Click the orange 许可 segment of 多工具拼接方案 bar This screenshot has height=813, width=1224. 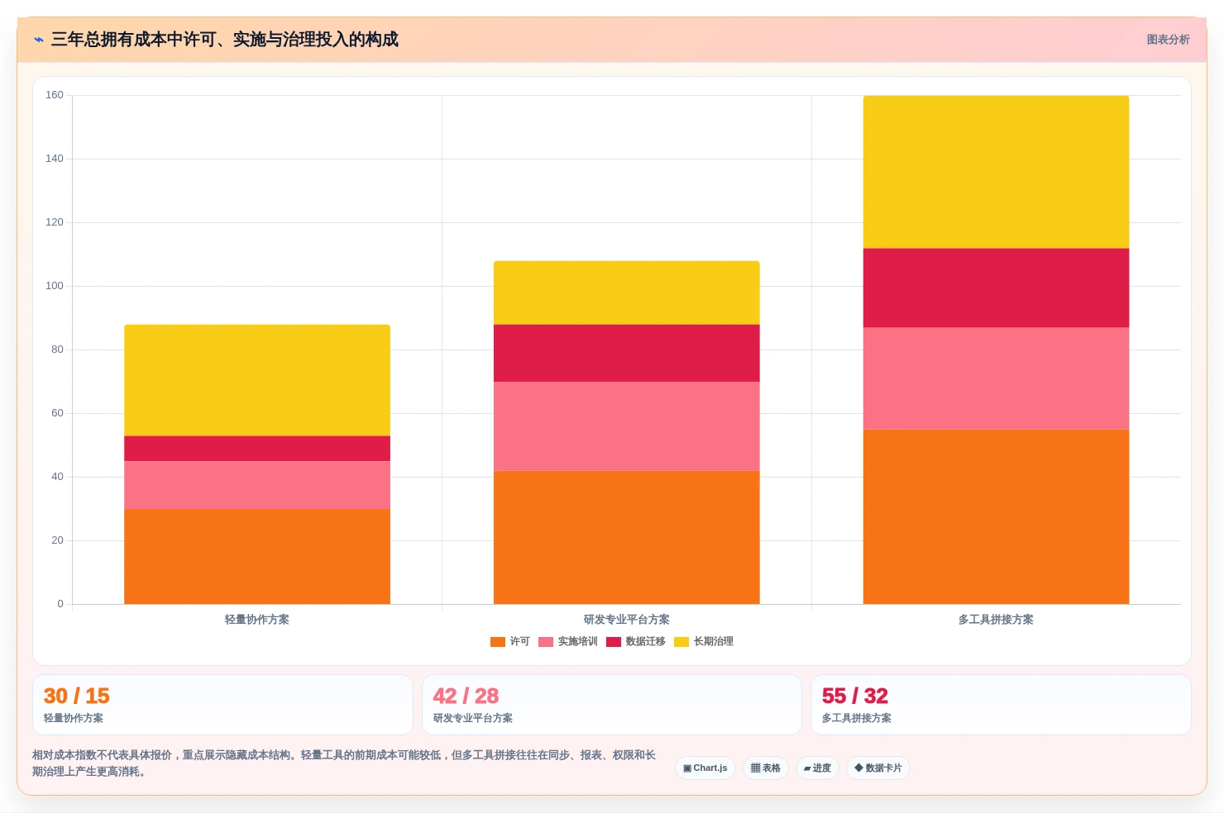click(996, 516)
